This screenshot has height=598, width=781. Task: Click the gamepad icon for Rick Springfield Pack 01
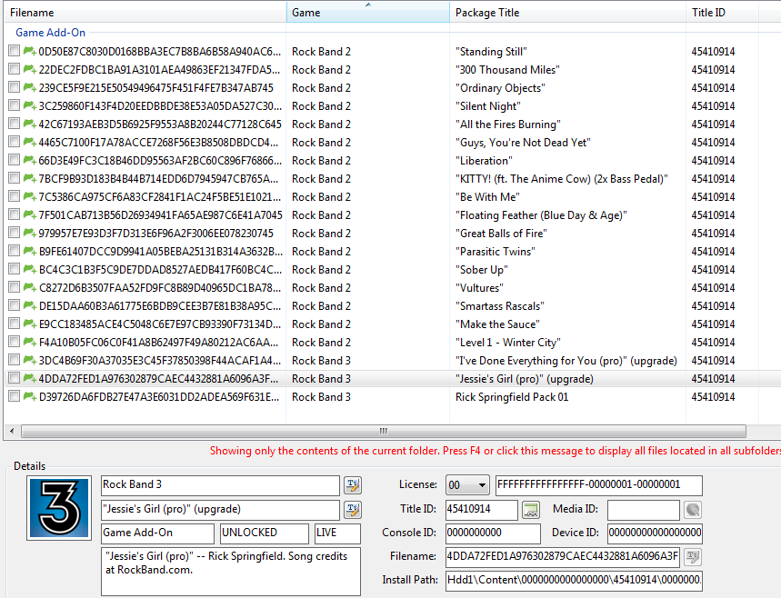click(29, 397)
